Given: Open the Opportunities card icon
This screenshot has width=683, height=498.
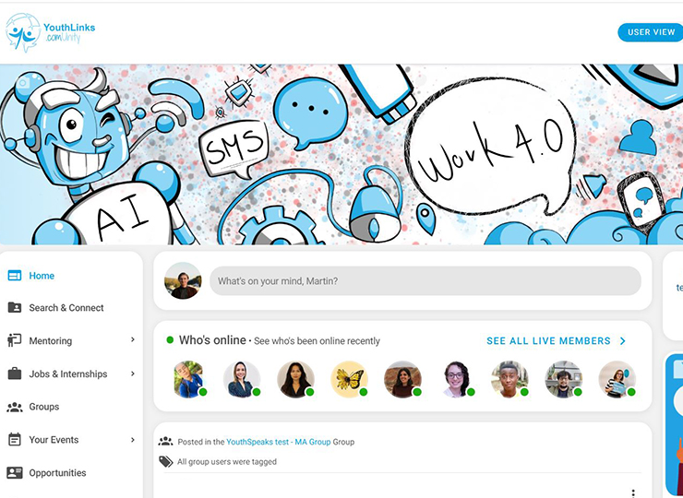Looking at the screenshot, I should pyautogui.click(x=15, y=473).
